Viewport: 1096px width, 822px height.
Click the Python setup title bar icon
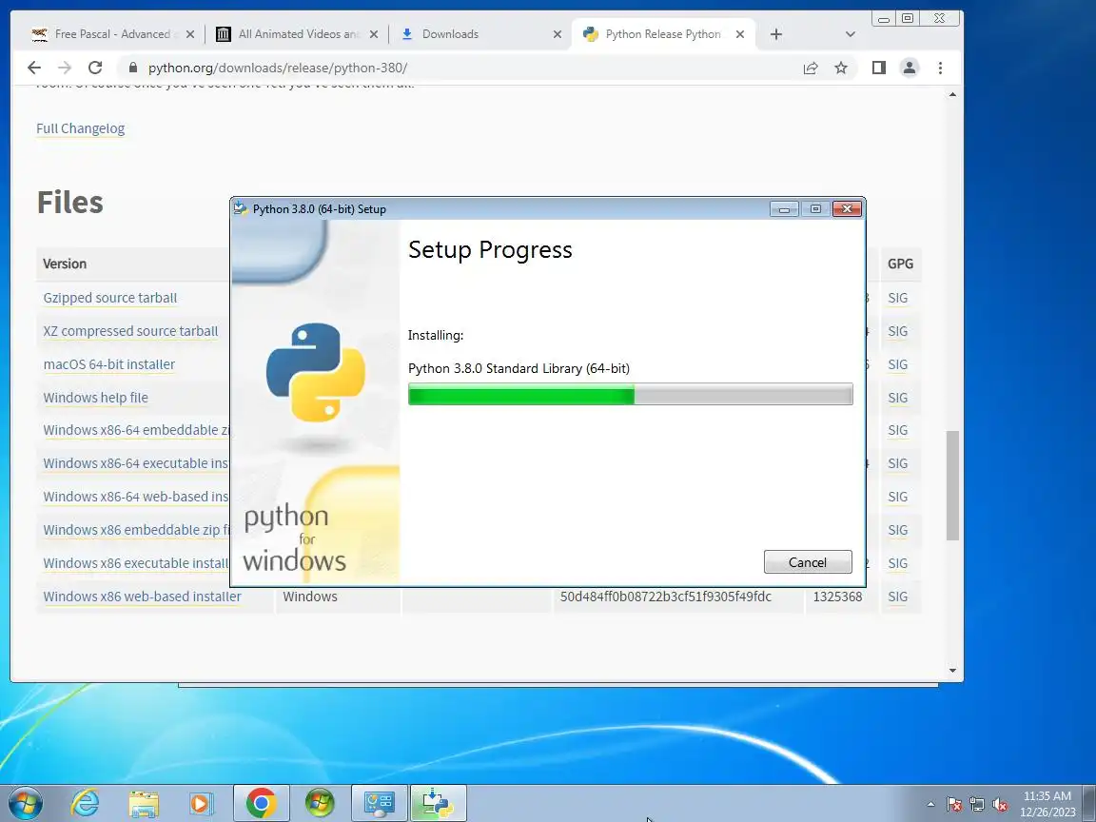241,208
